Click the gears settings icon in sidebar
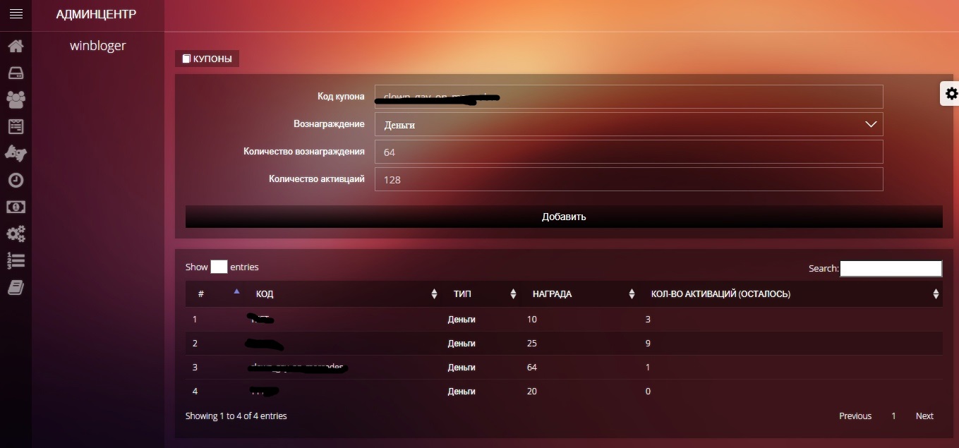The image size is (959, 448). pyautogui.click(x=16, y=234)
